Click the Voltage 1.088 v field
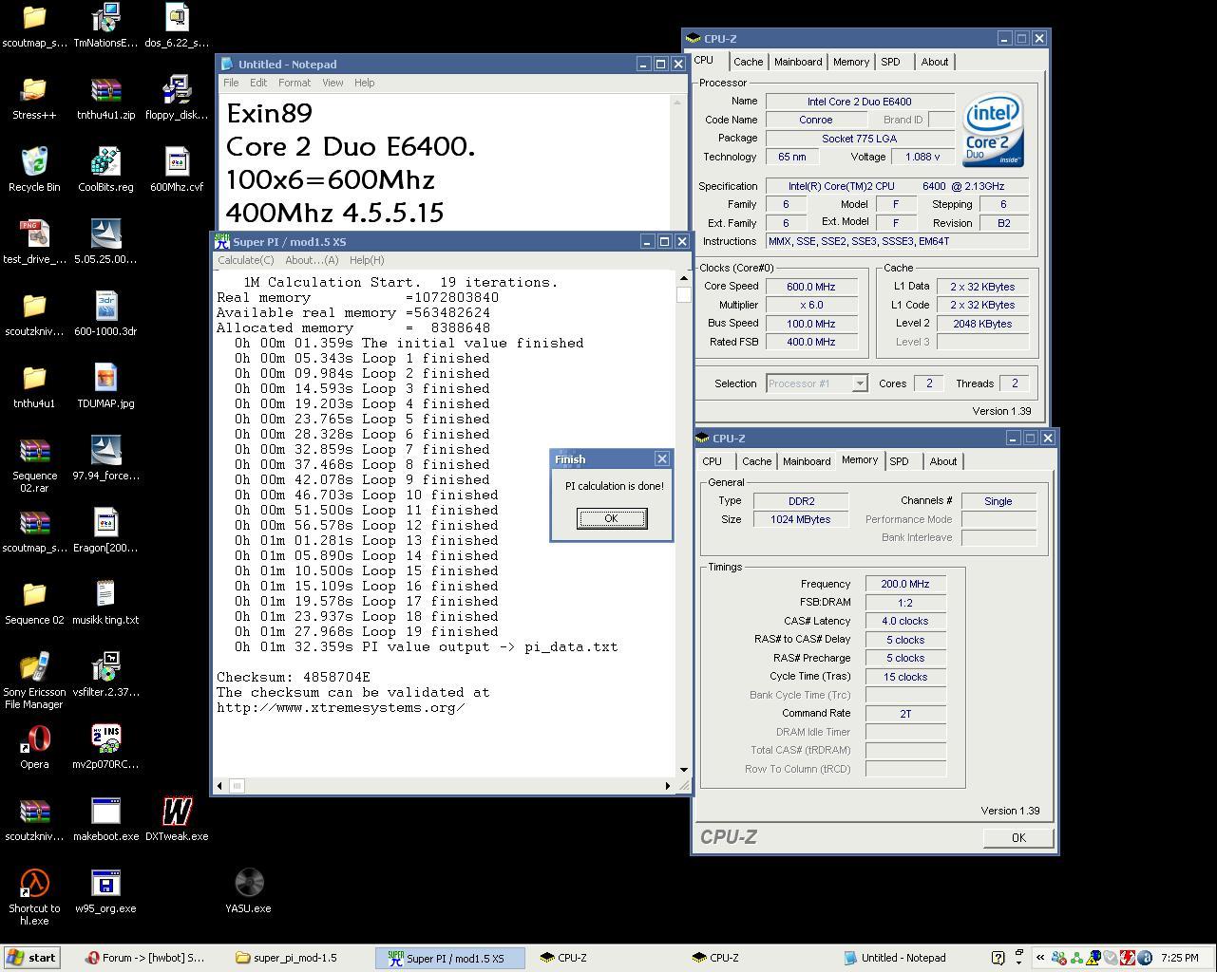 [x=922, y=157]
